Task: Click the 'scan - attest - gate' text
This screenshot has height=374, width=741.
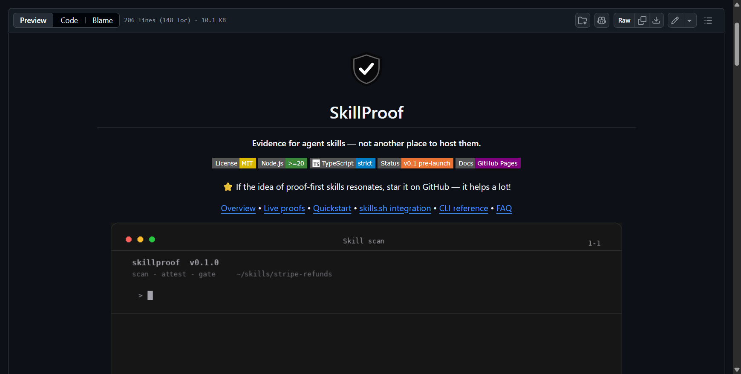Action: coord(174,274)
